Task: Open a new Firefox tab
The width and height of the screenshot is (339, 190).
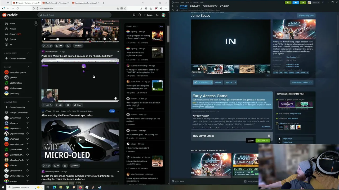Action: (x=103, y=3)
